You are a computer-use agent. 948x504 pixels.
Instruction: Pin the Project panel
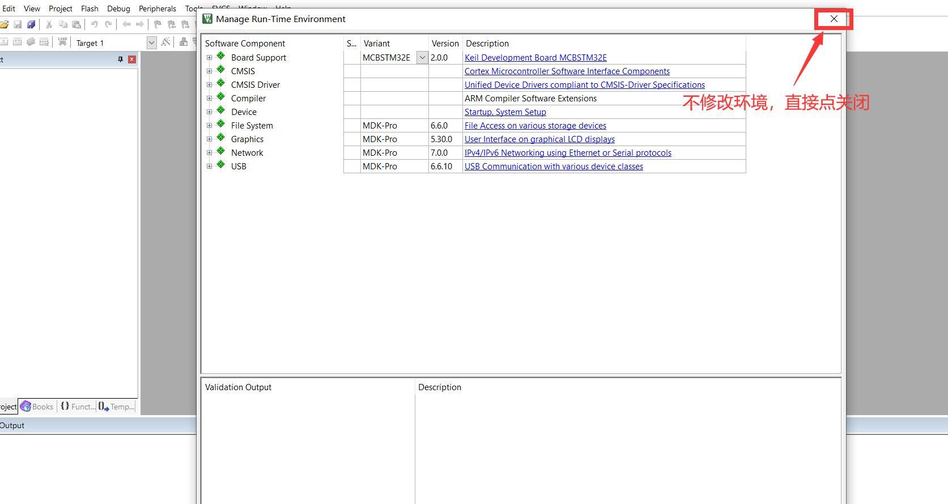120,59
